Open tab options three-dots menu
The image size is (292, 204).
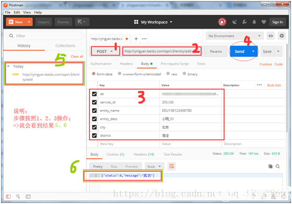click(144, 39)
